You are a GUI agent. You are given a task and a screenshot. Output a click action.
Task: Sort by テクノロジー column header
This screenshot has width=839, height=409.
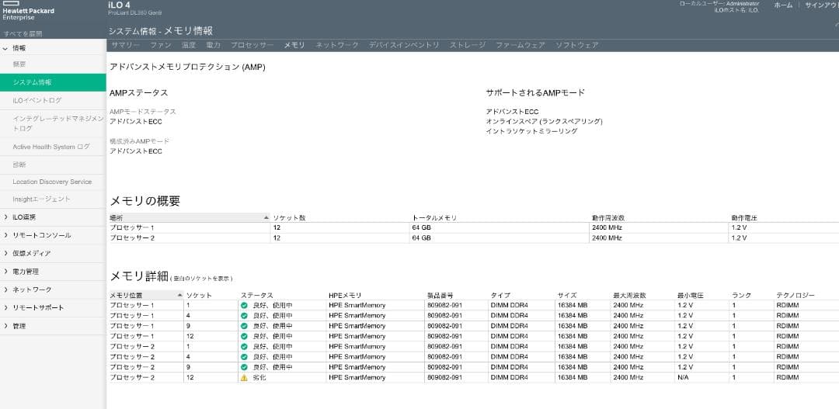coord(795,295)
